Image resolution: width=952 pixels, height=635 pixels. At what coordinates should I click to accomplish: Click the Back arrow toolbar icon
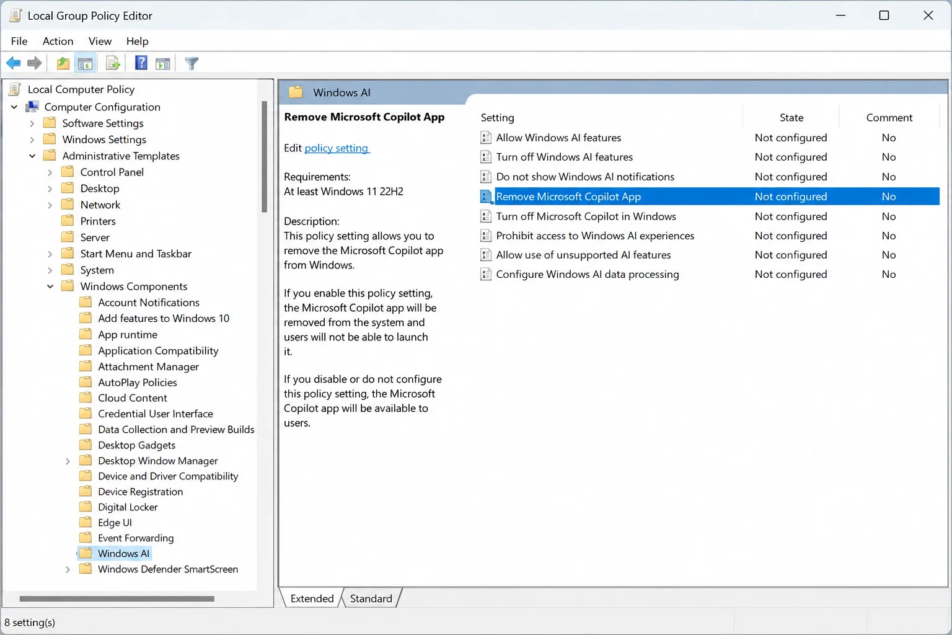tap(13, 63)
